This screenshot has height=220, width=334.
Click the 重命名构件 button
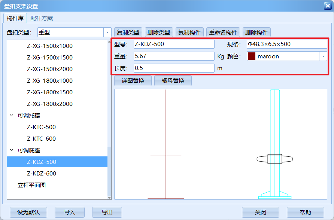(223, 33)
